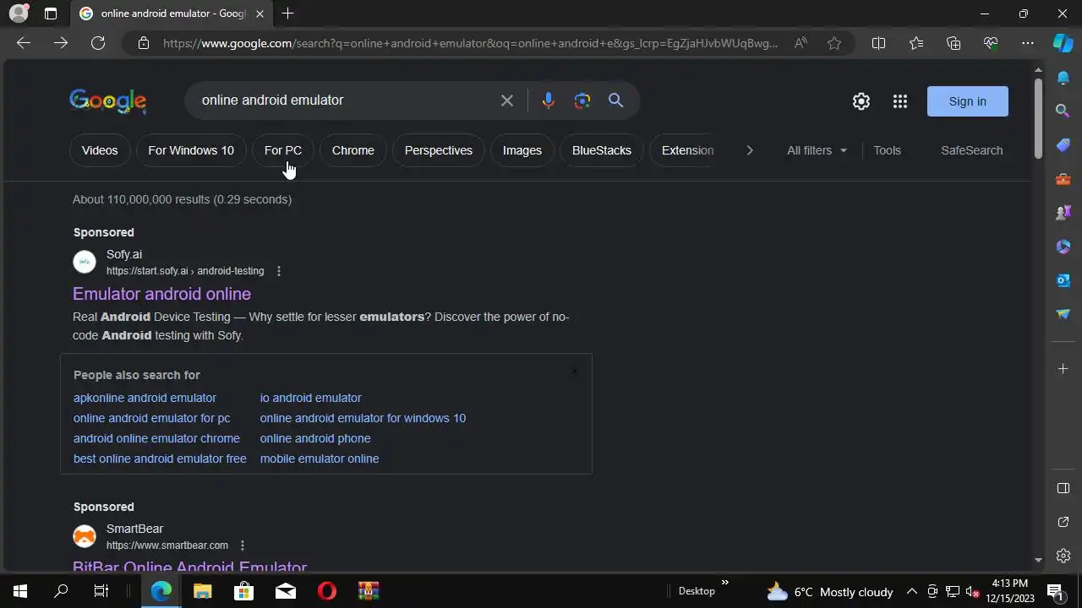Open sidebar Shopping tag icon
The image size is (1082, 608).
[x=1063, y=145]
